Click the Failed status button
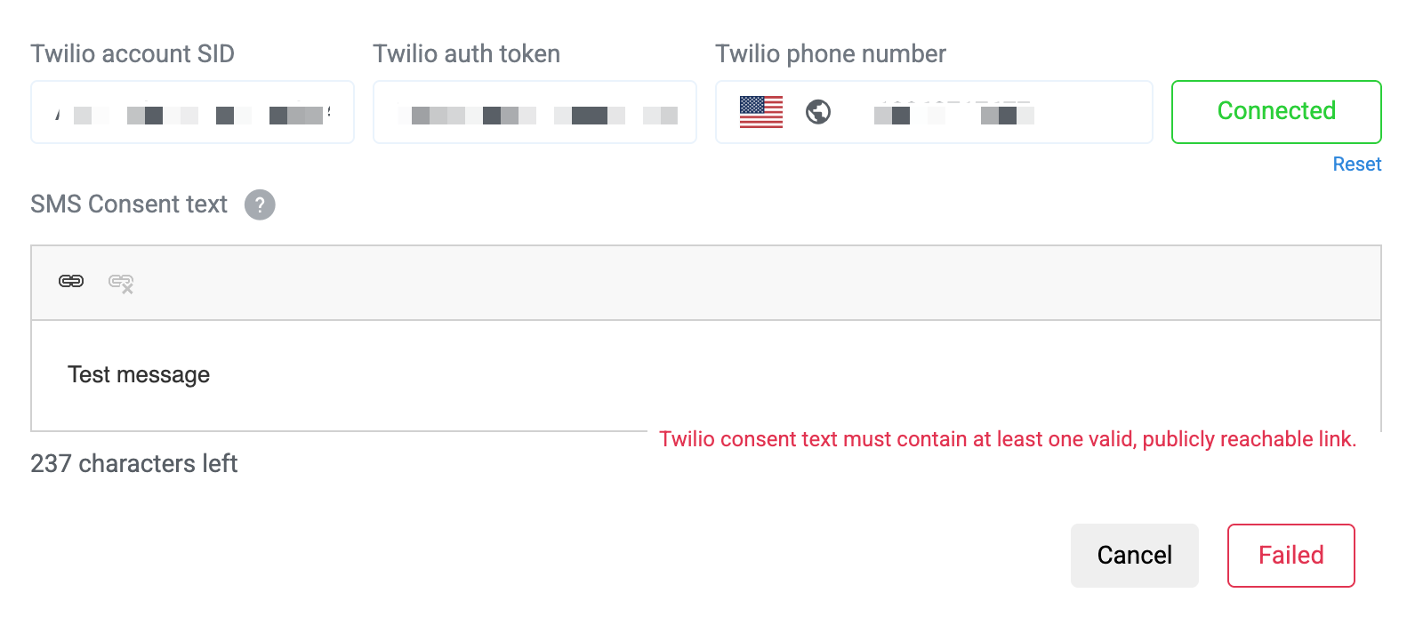Image resolution: width=1407 pixels, height=617 pixels. click(1290, 555)
